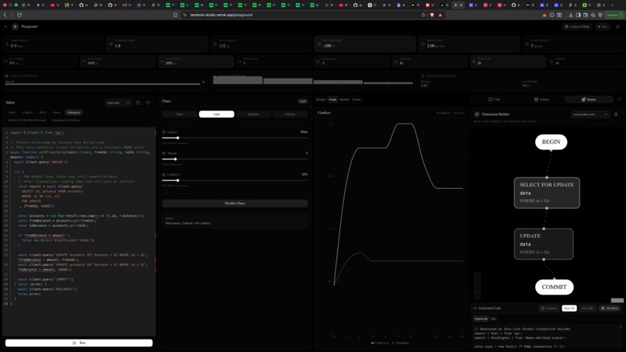Select the SELECT FOR UPDATE node
The width and height of the screenshot is (626, 352).
[x=547, y=193]
